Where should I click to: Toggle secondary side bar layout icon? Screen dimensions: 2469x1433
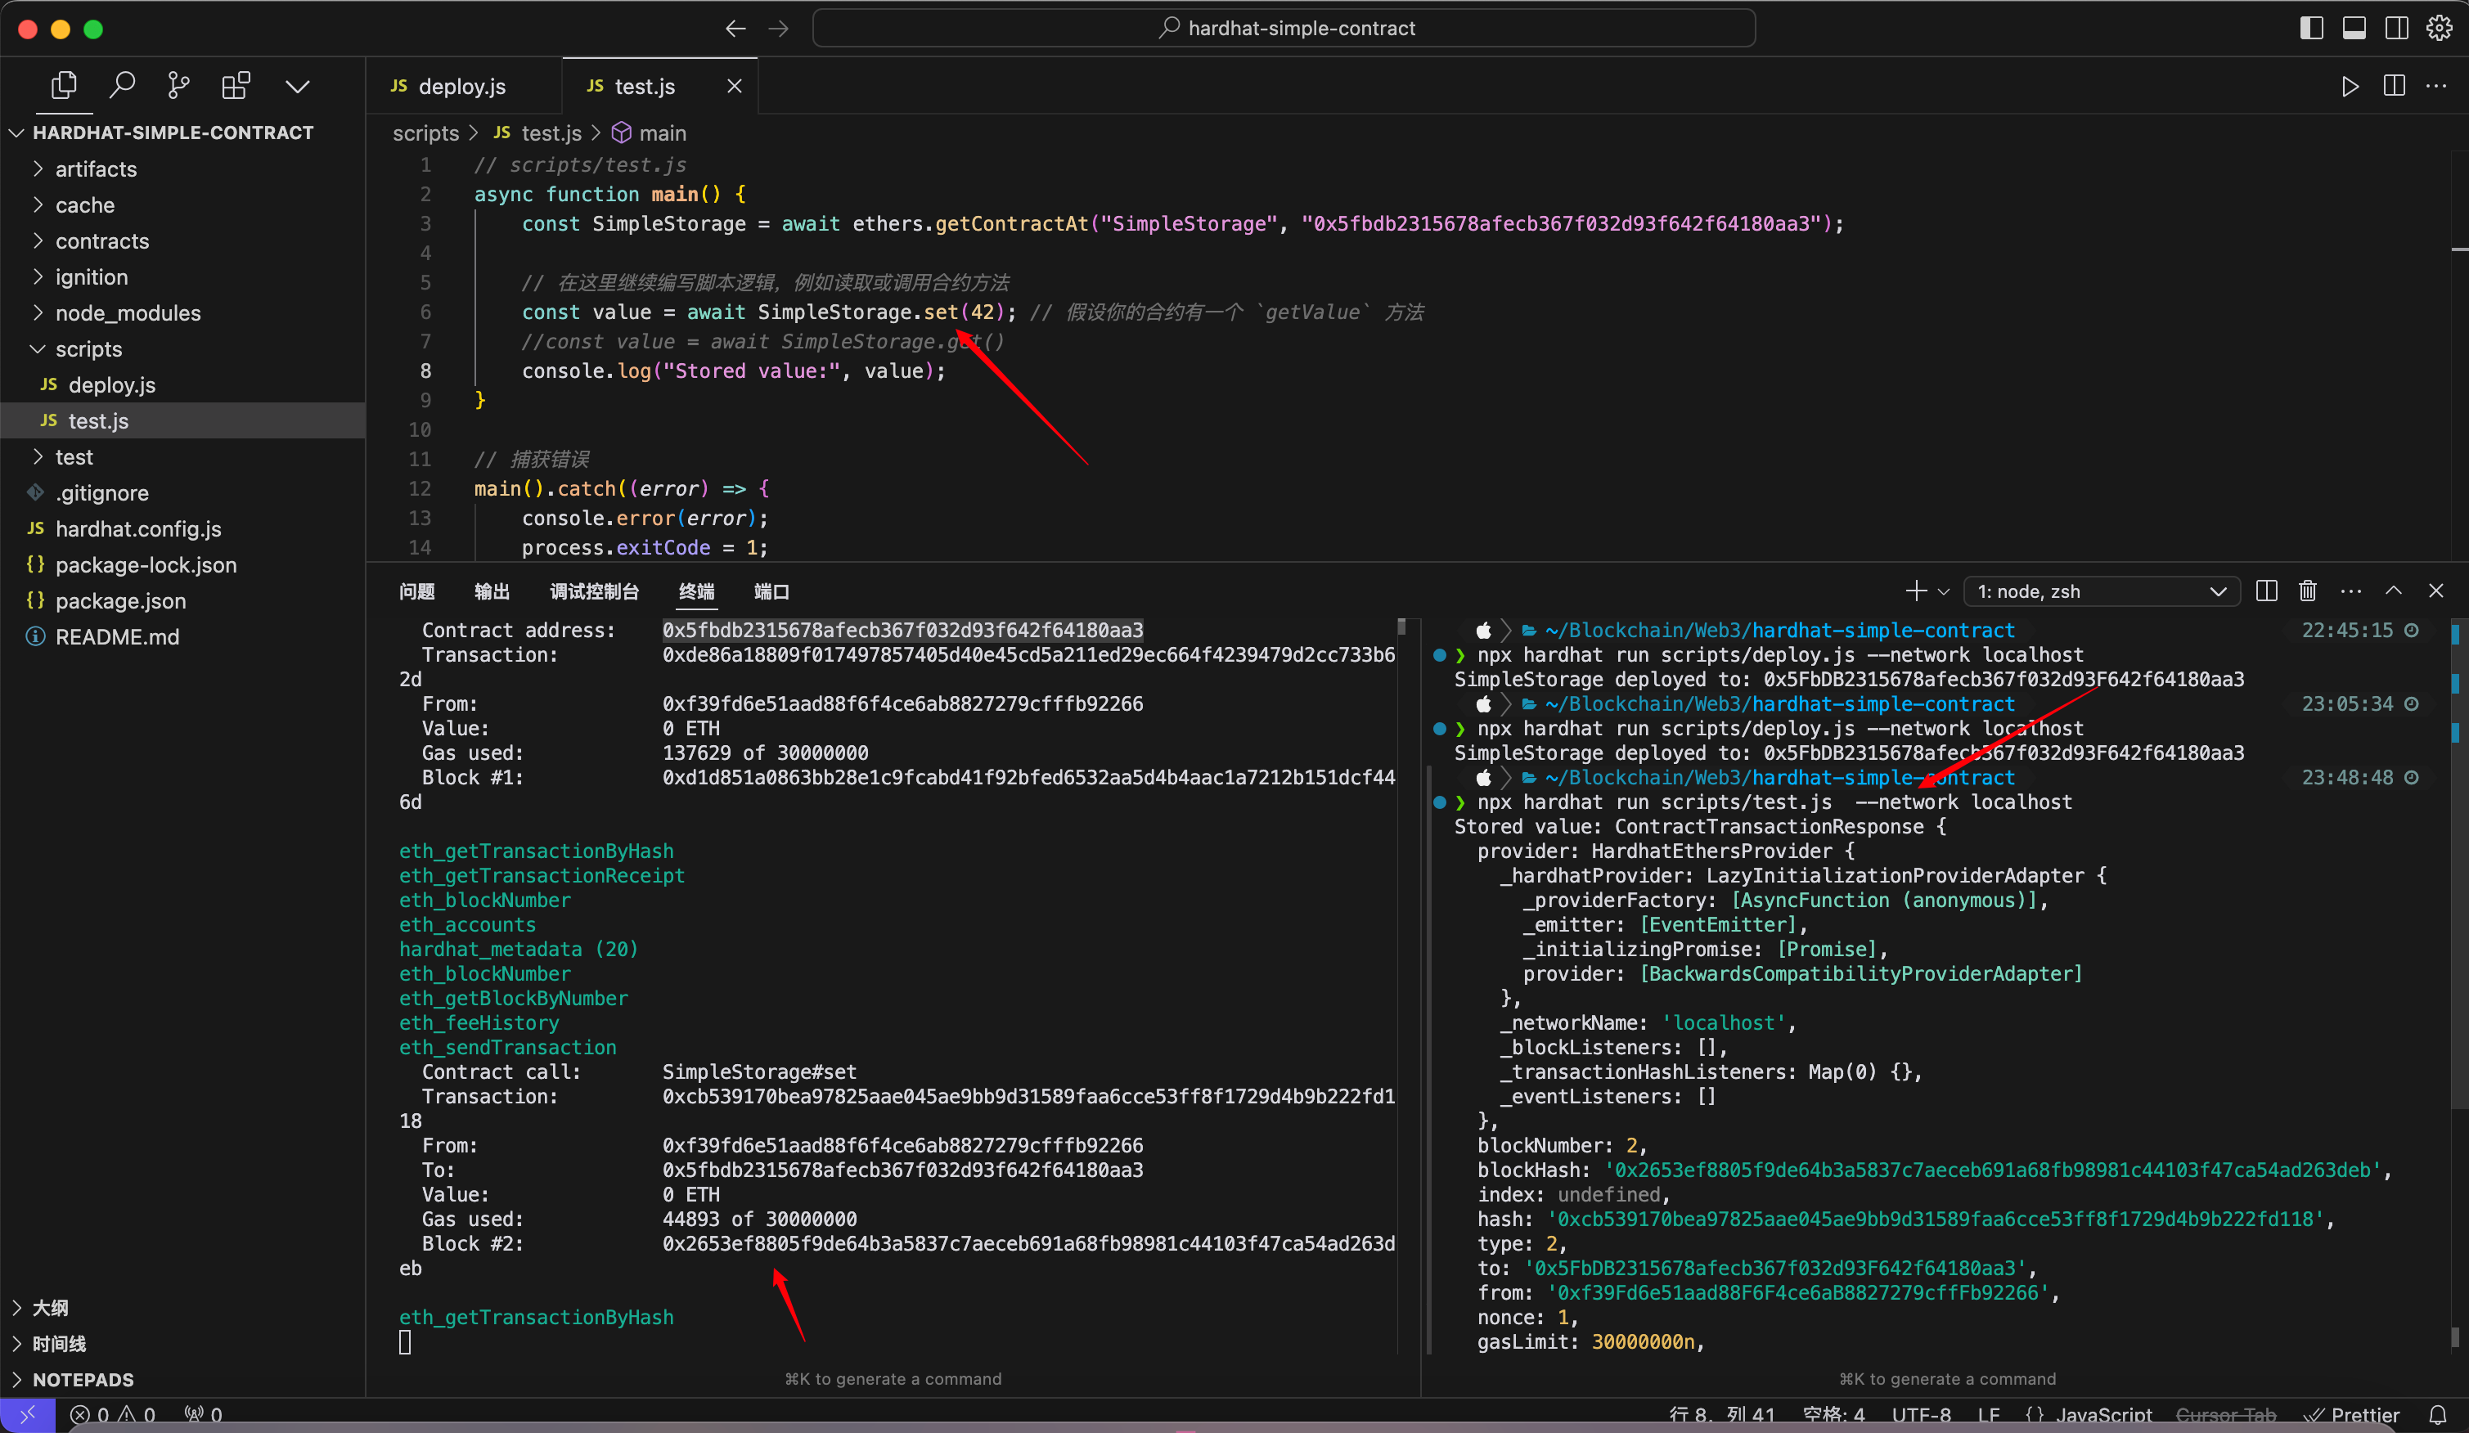(x=2396, y=29)
